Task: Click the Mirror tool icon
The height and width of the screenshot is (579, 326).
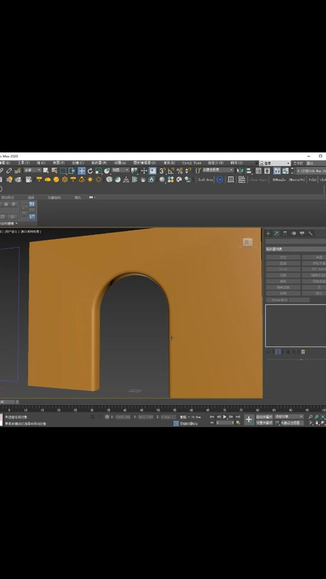Action: (240, 171)
